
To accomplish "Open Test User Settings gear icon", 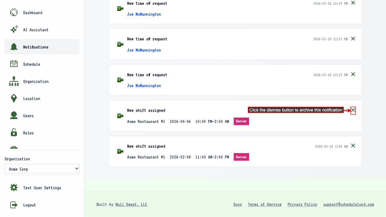I will click(14, 187).
